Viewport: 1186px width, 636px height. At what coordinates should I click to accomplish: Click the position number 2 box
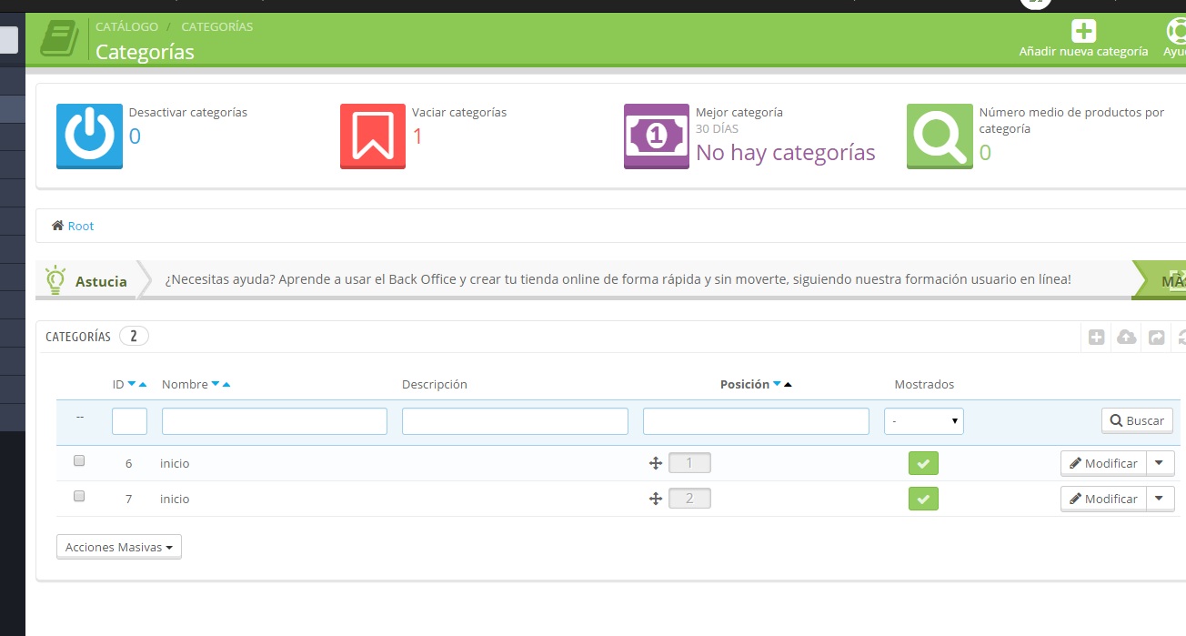click(x=689, y=499)
